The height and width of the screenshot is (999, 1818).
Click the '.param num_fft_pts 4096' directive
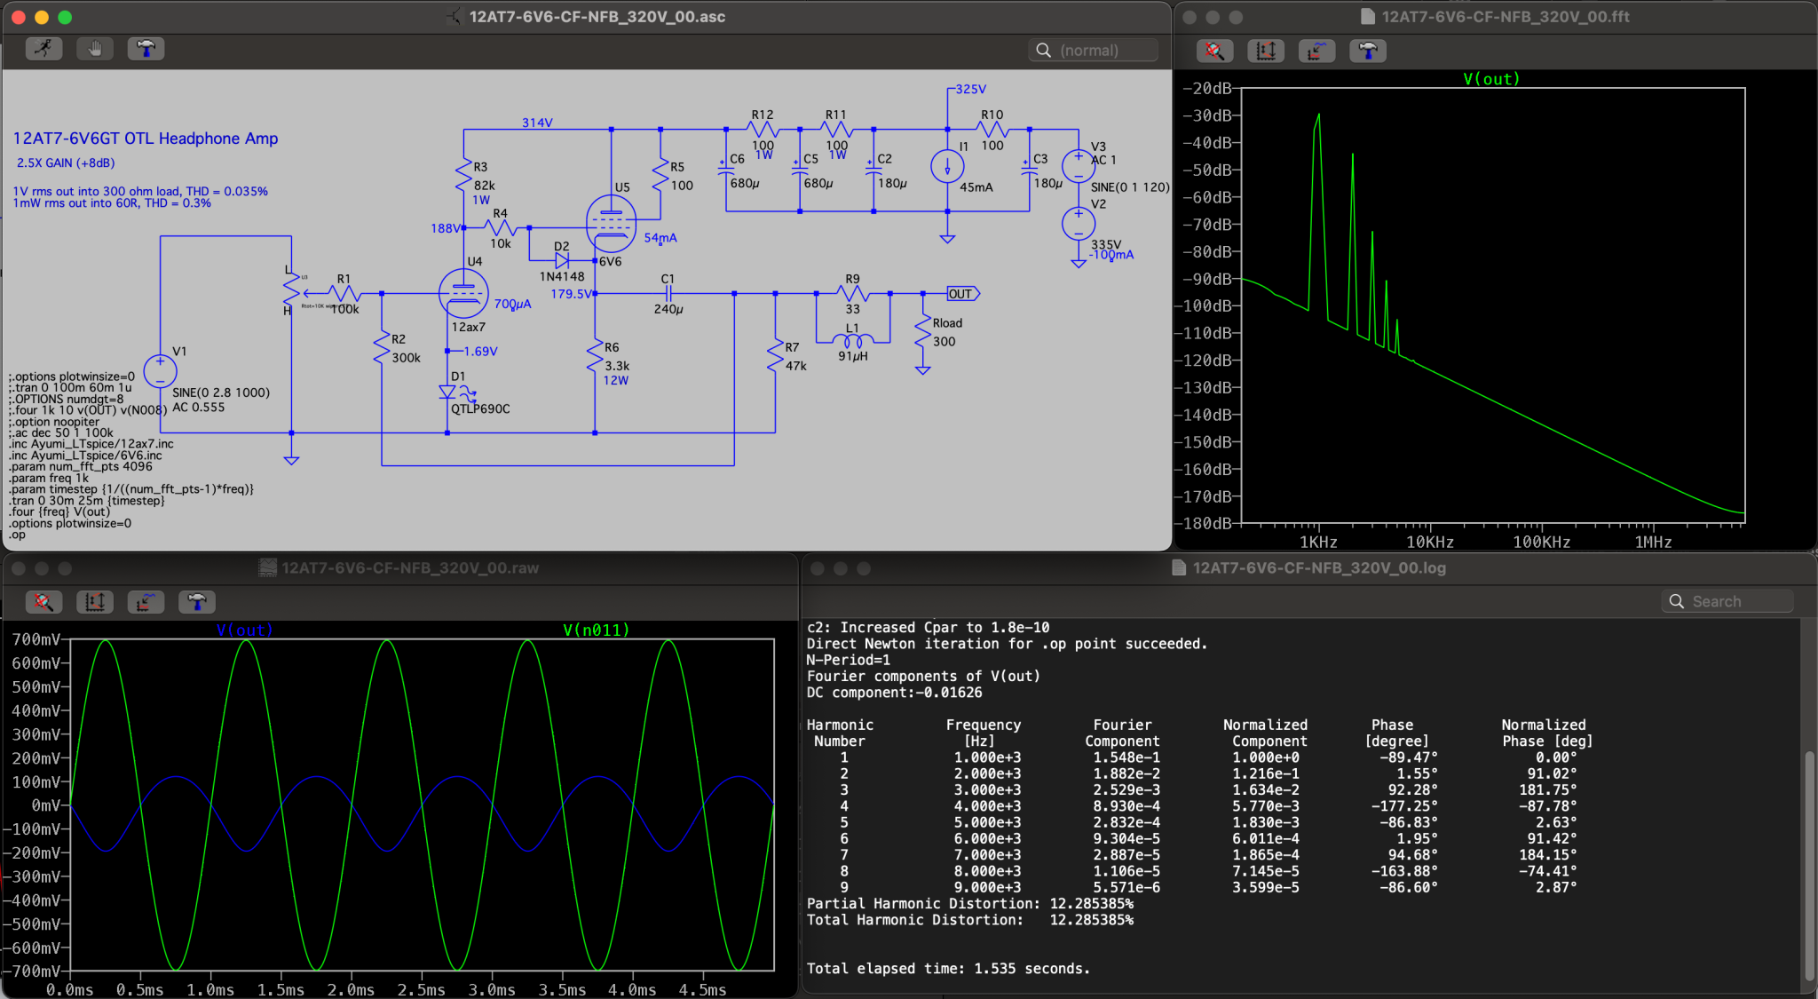coord(81,466)
